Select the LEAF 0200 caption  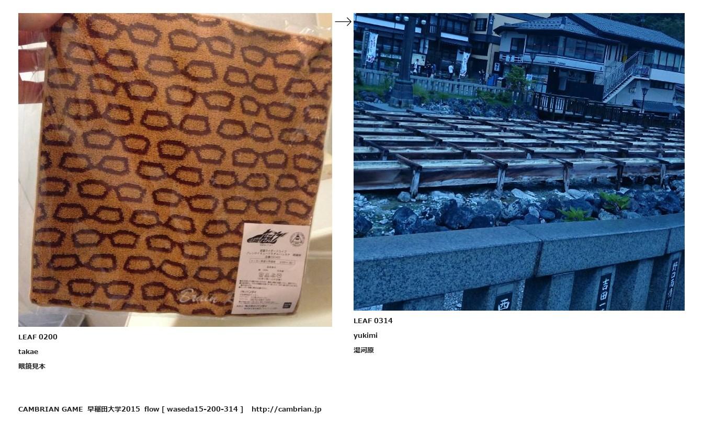point(38,337)
